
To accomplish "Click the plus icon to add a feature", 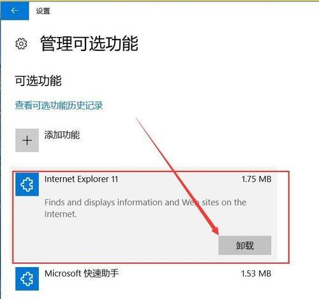I will (x=27, y=140).
